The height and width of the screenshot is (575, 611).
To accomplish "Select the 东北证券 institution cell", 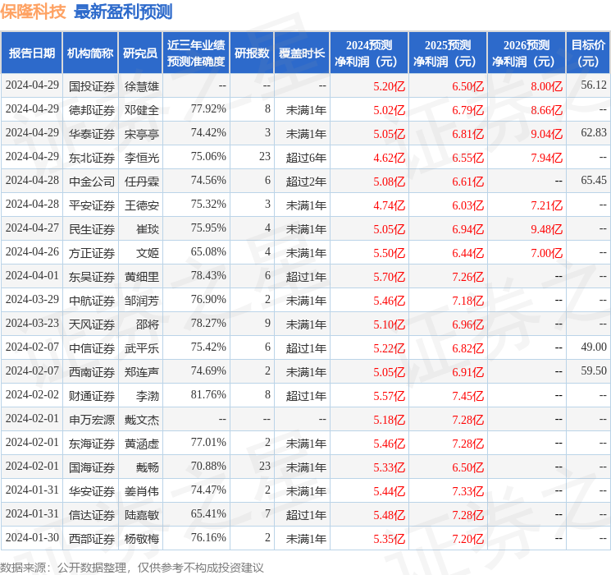I will (92, 158).
